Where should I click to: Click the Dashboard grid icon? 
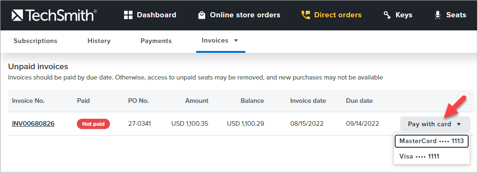(x=128, y=15)
